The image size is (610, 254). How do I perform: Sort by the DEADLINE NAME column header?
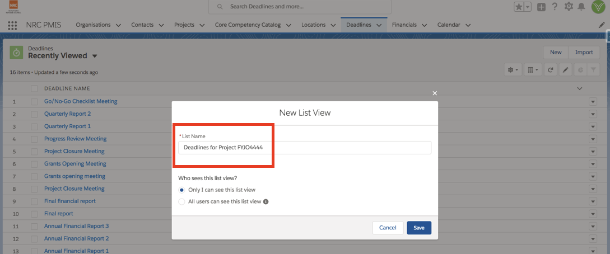click(67, 88)
